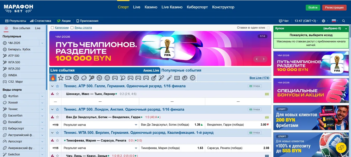The width and height of the screenshot is (351, 157).
Task: Open Результат матча dropdown for Ван Де Зандсхульп
Action: (x=100, y=125)
